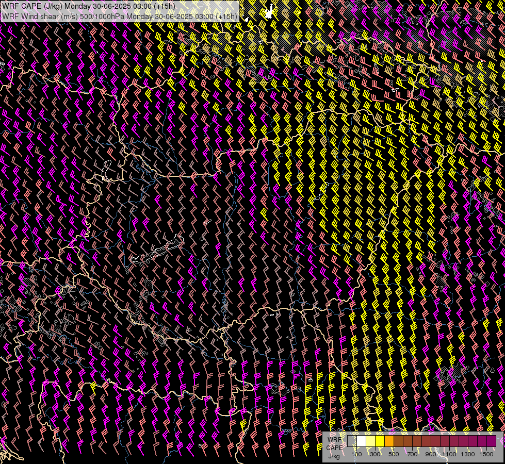Viewport: 505px width, 464px height.
Task: Select the pale yellow CAPE legend swatch
Action: (x=371, y=441)
